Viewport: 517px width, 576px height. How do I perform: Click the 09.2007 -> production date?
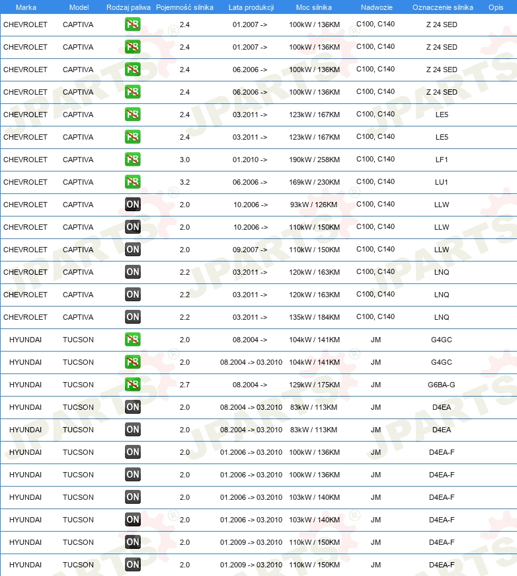coord(250,250)
